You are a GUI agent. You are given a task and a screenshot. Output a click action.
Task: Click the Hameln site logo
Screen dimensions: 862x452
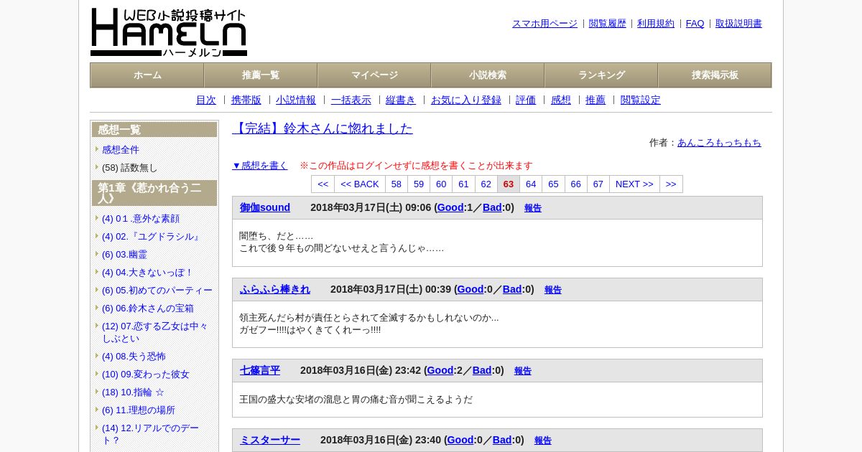click(169, 32)
